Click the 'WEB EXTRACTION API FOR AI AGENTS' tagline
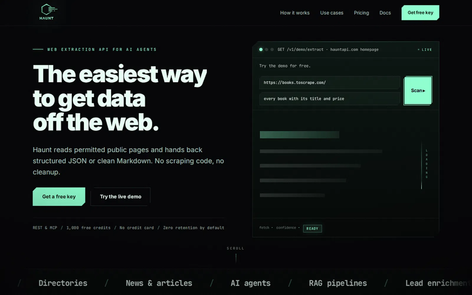Viewport: 472px width, 295px height. pyautogui.click(x=102, y=50)
